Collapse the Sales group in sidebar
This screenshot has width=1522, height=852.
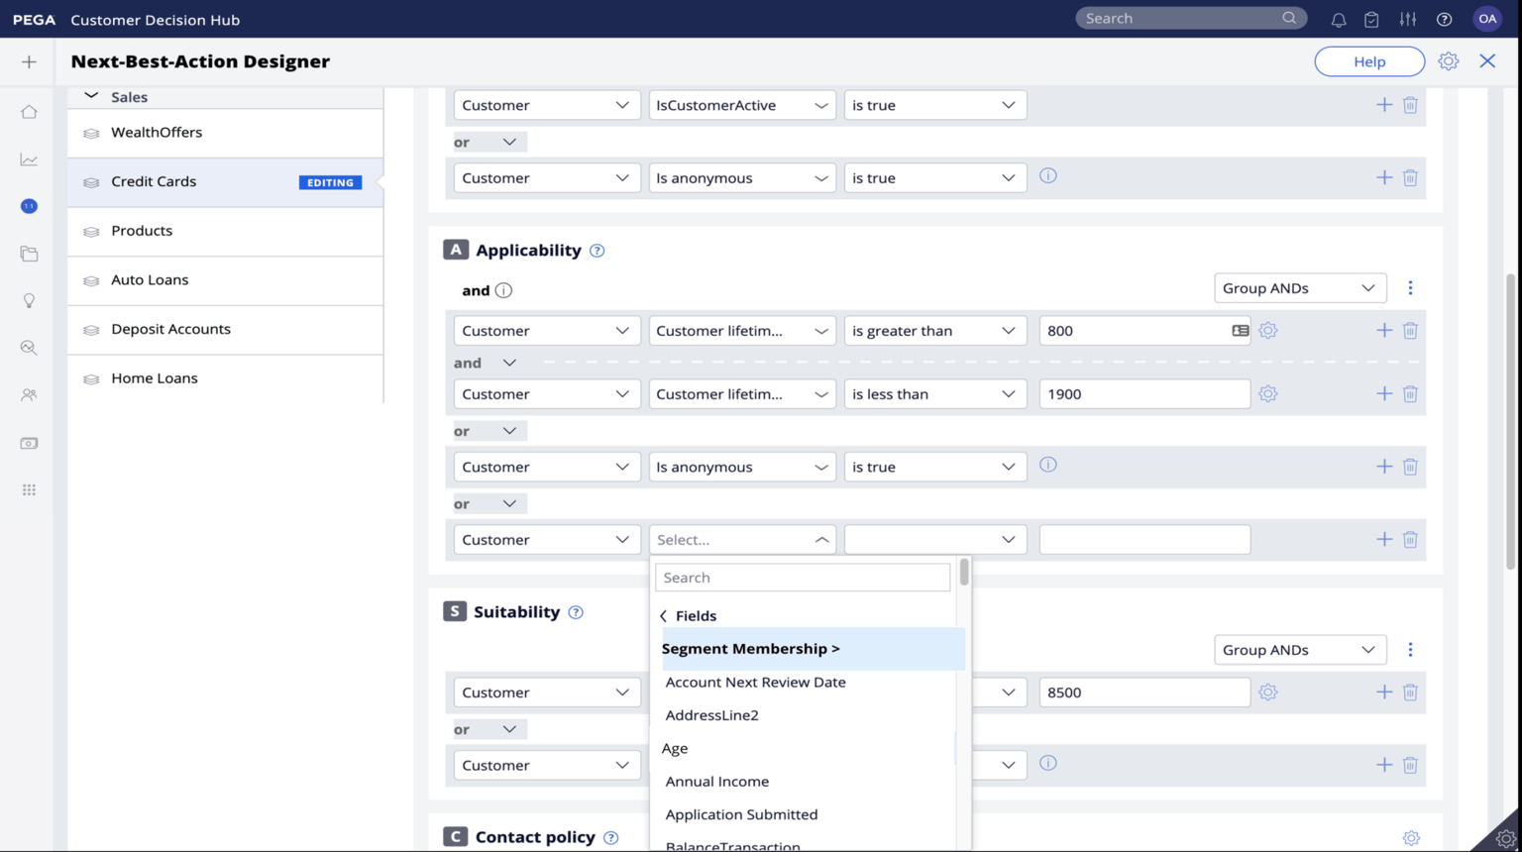coord(91,96)
